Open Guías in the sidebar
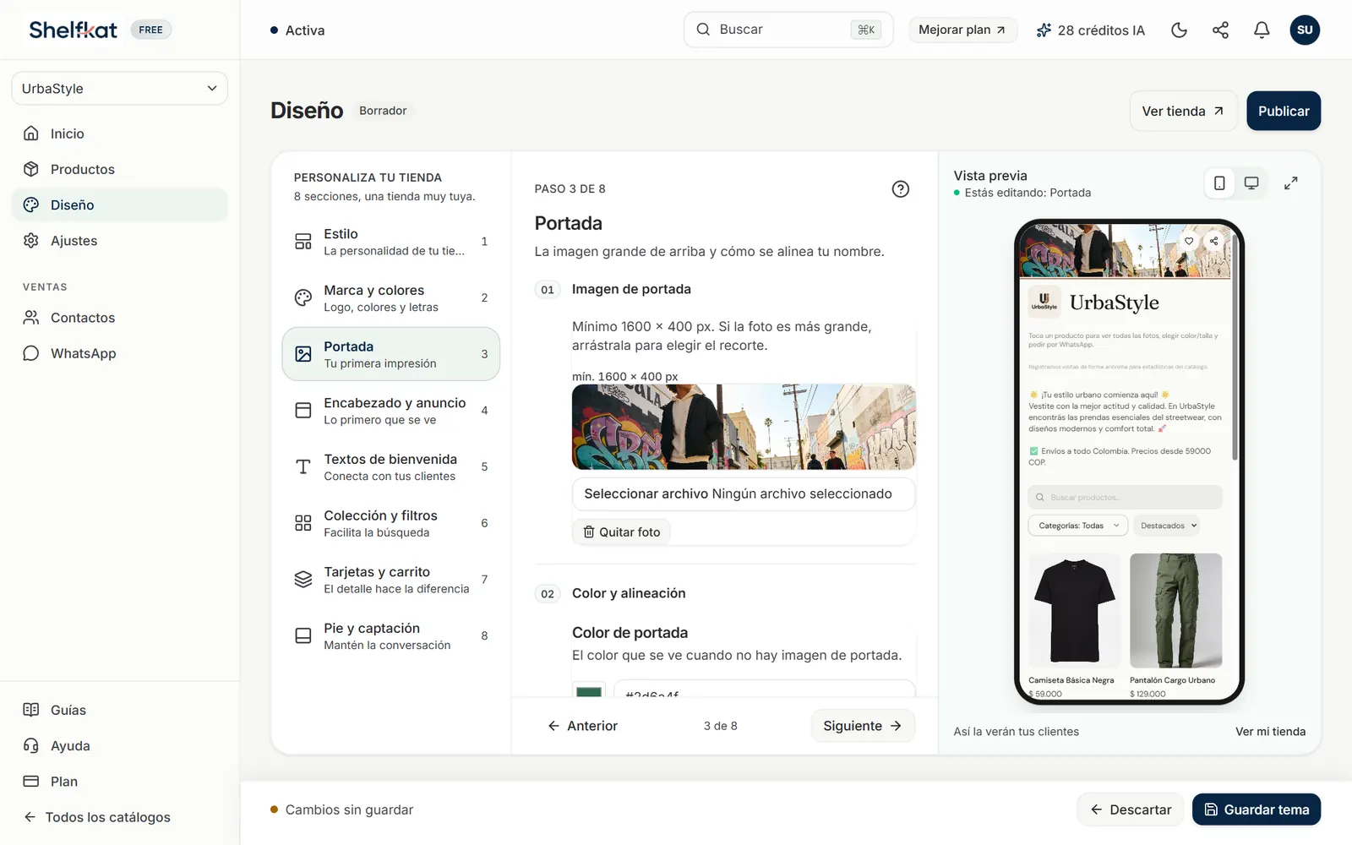Image resolution: width=1352 pixels, height=845 pixels. click(x=119, y=710)
